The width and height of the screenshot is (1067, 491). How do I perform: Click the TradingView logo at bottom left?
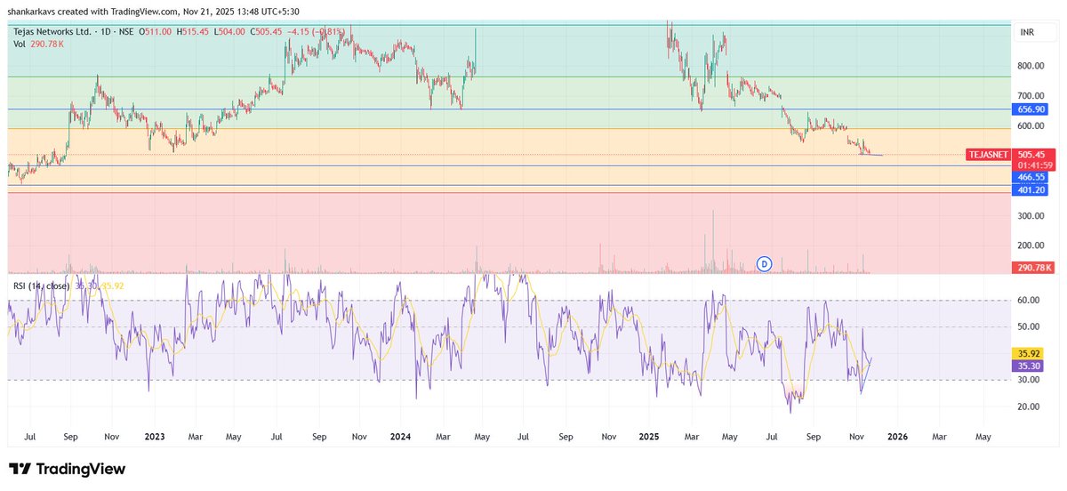[68, 469]
